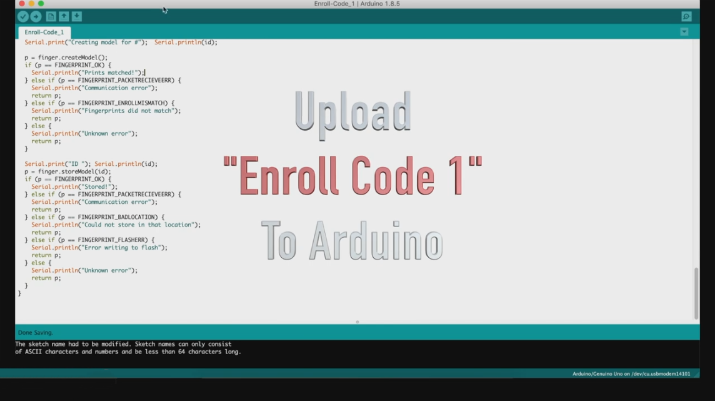Click the 'Done Saving.' status message

click(x=36, y=333)
